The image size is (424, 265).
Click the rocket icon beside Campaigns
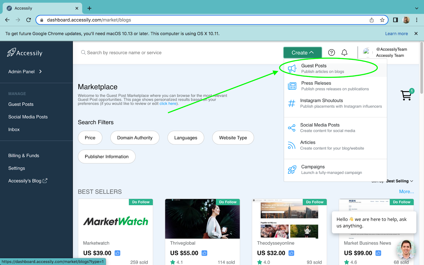292,170
